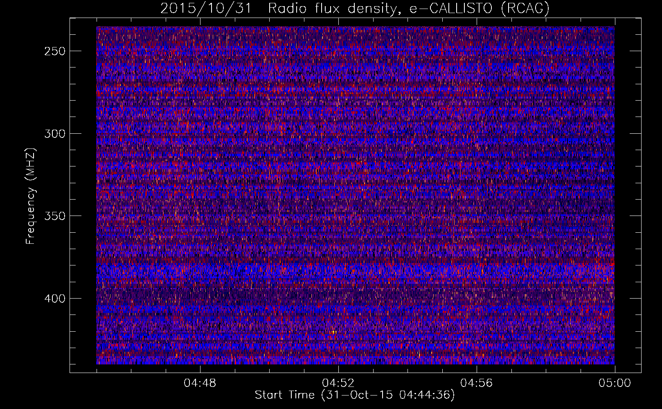Click the 250 frequency tick label
Image resolution: width=662 pixels, height=409 pixels.
(x=55, y=51)
